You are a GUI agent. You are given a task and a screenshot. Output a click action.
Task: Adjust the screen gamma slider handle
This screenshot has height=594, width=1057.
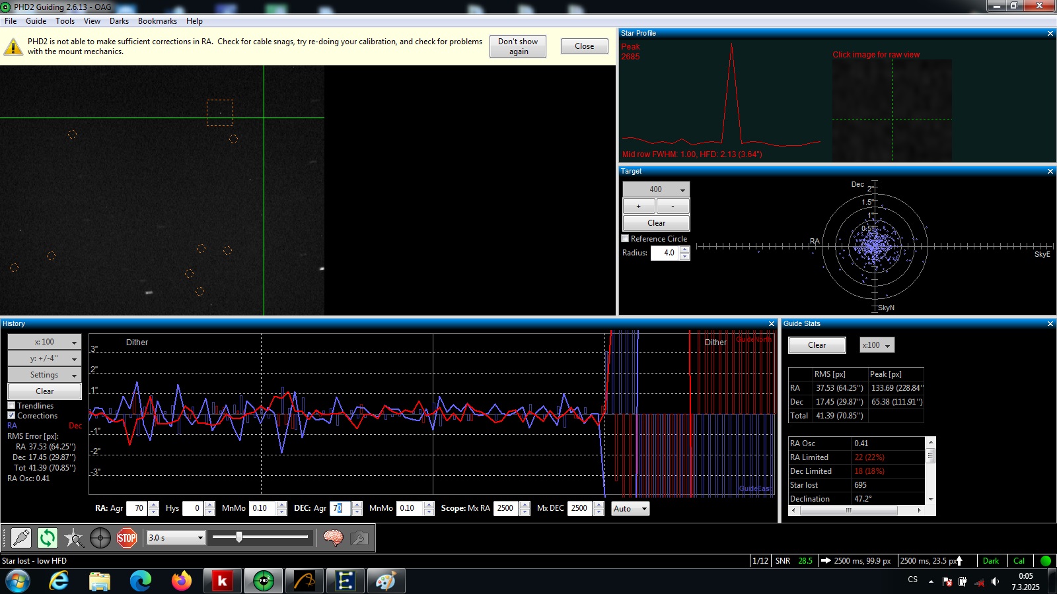[x=239, y=537]
